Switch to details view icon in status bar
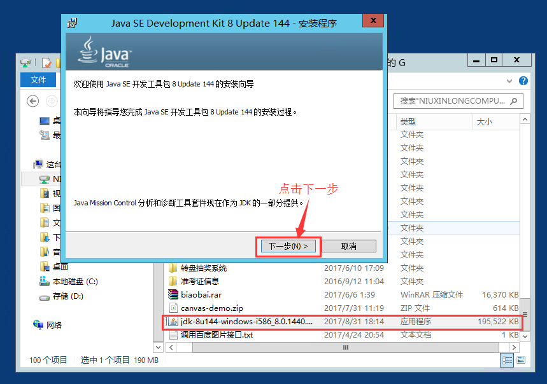The height and width of the screenshot is (384, 547). pyautogui.click(x=507, y=360)
